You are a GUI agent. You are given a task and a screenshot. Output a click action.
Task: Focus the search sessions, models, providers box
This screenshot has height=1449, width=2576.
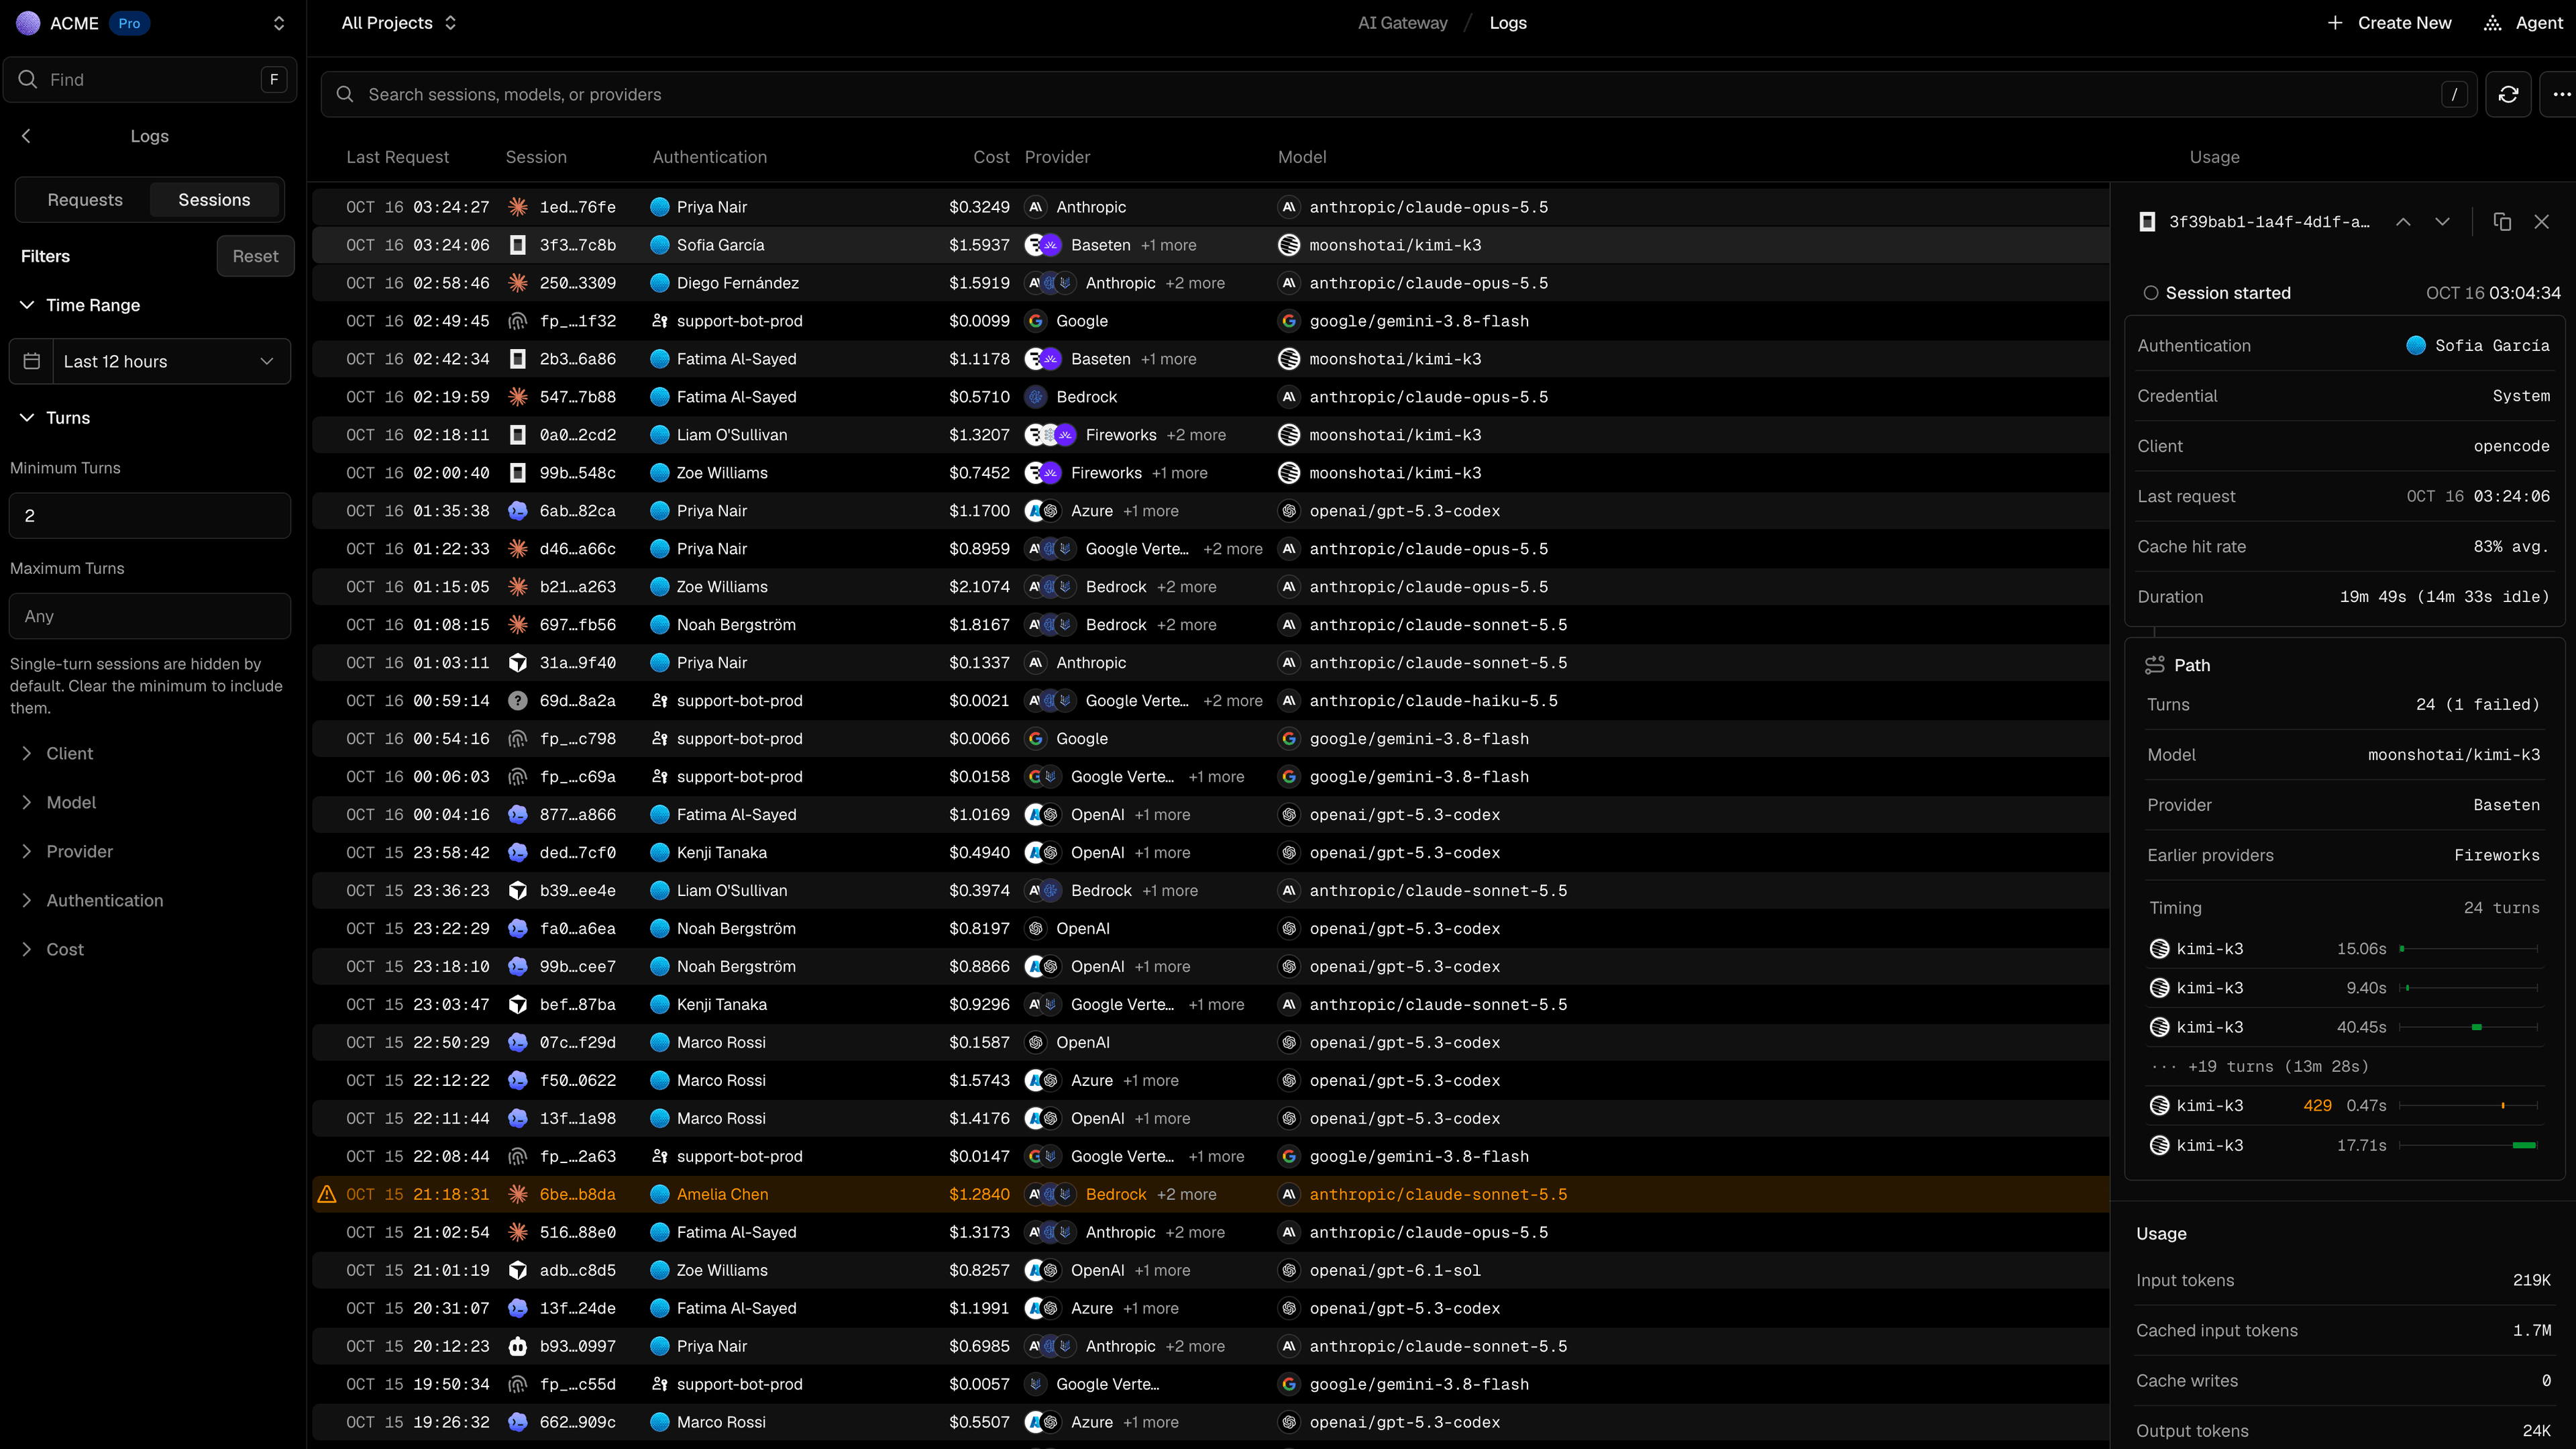[x=1398, y=94]
